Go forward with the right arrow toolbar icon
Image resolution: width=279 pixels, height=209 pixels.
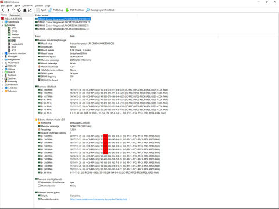8,10
